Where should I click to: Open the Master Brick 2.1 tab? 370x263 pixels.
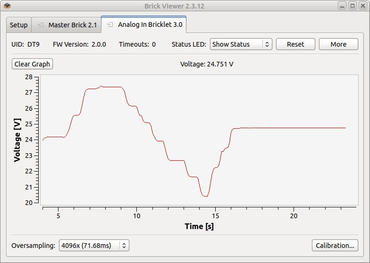[x=67, y=25]
